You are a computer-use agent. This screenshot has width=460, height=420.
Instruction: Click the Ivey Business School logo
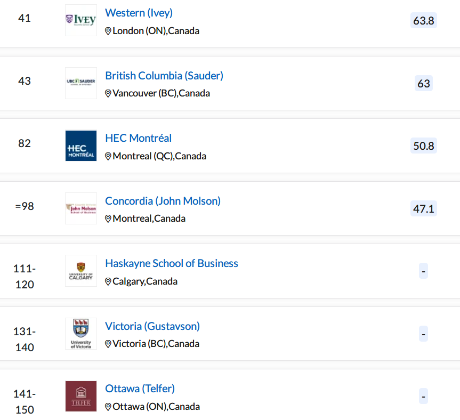[81, 20]
